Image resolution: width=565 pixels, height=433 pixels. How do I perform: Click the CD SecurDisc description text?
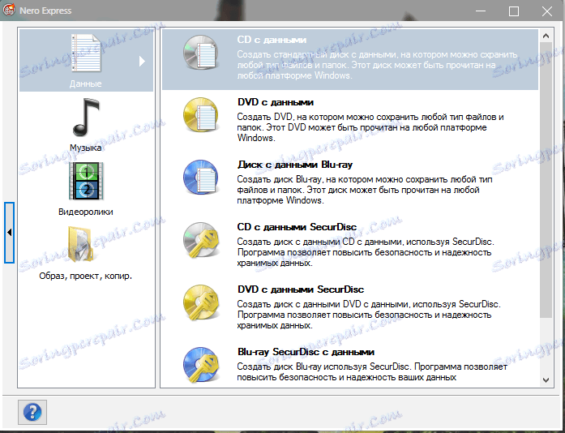(x=366, y=252)
